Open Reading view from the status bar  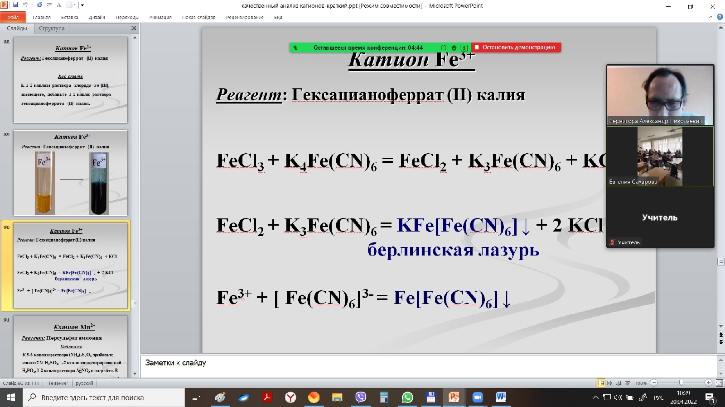click(619, 382)
